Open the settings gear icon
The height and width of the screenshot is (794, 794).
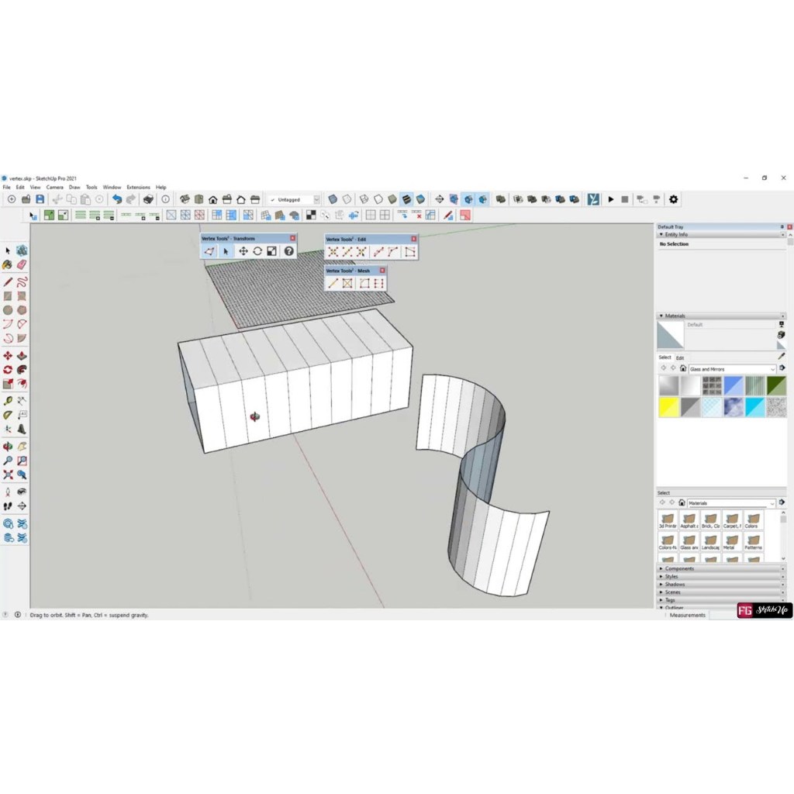coord(673,199)
